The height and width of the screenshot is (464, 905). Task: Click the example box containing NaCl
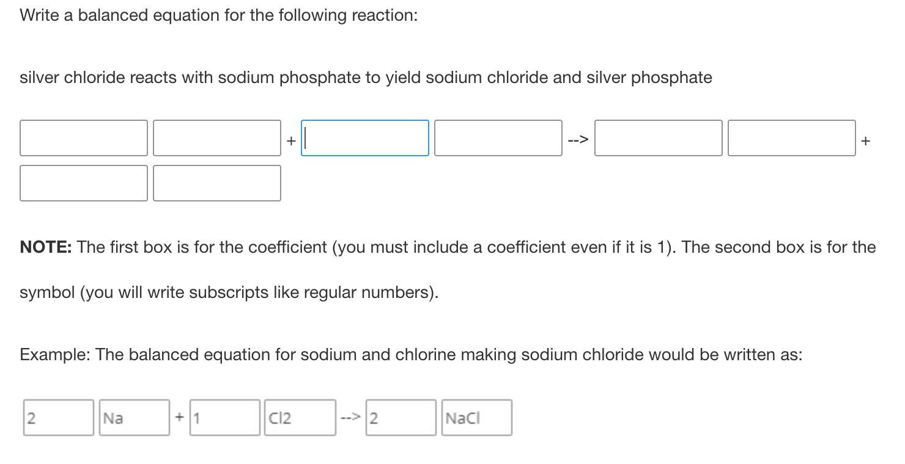pos(477,418)
